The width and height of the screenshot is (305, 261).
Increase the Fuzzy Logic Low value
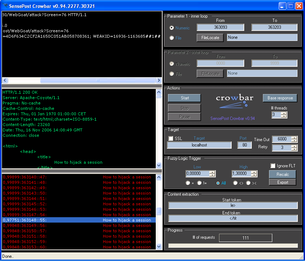[212, 172]
